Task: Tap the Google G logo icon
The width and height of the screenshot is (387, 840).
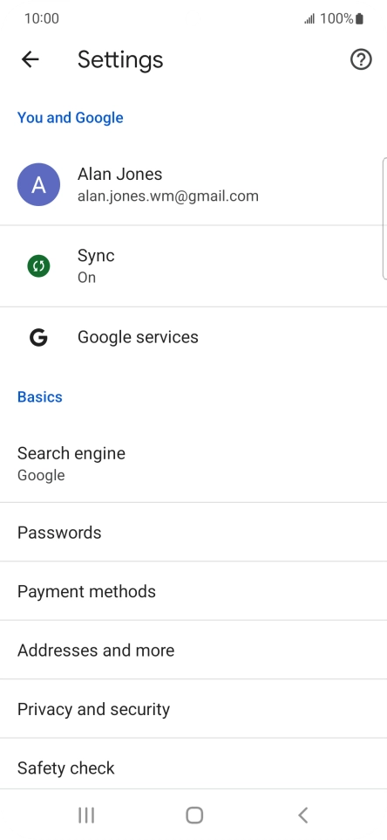Action: (x=38, y=338)
